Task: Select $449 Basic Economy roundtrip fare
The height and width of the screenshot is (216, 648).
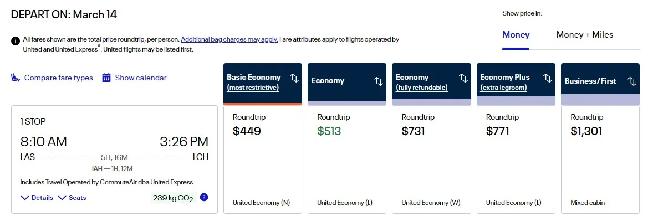Action: pyautogui.click(x=263, y=160)
